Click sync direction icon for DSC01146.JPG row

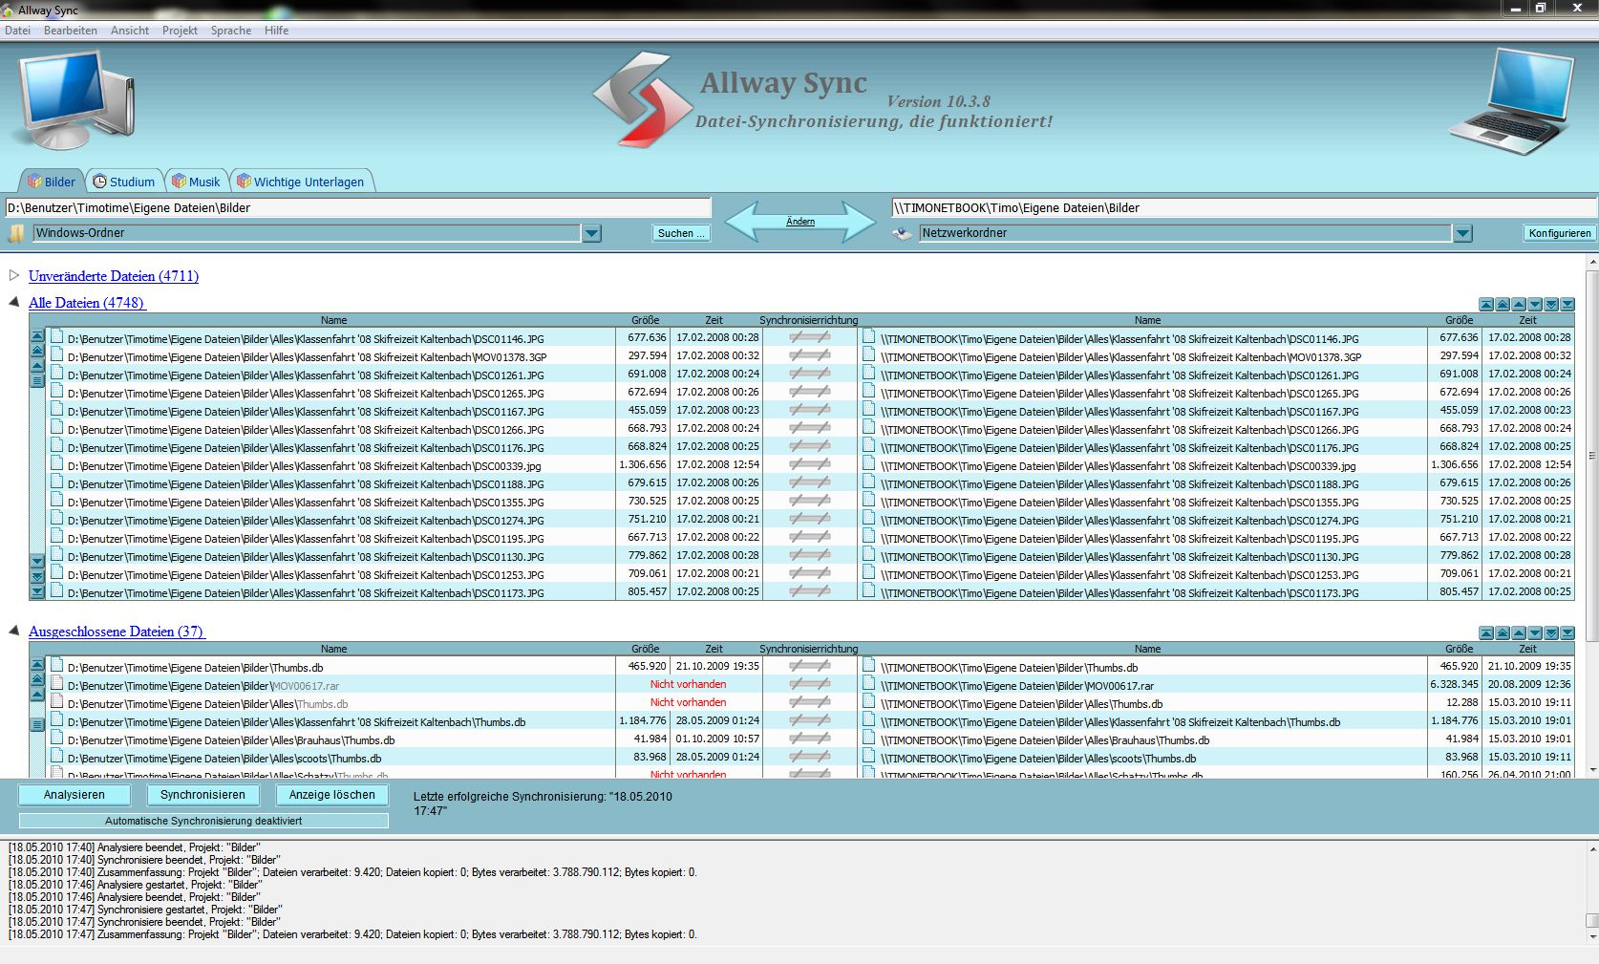(x=809, y=337)
